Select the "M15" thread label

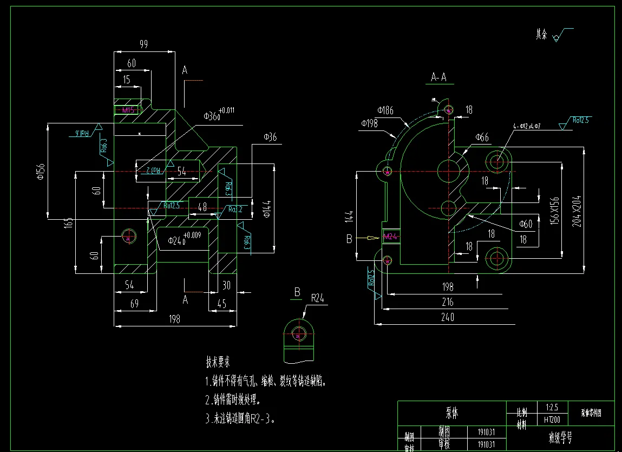pyautogui.click(x=128, y=110)
